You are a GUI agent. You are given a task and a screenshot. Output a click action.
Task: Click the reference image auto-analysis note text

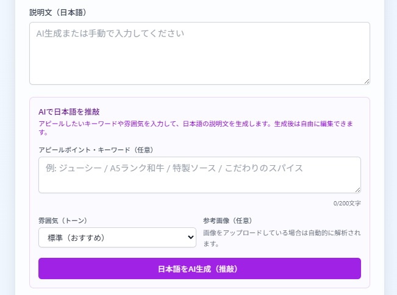pyautogui.click(x=281, y=238)
